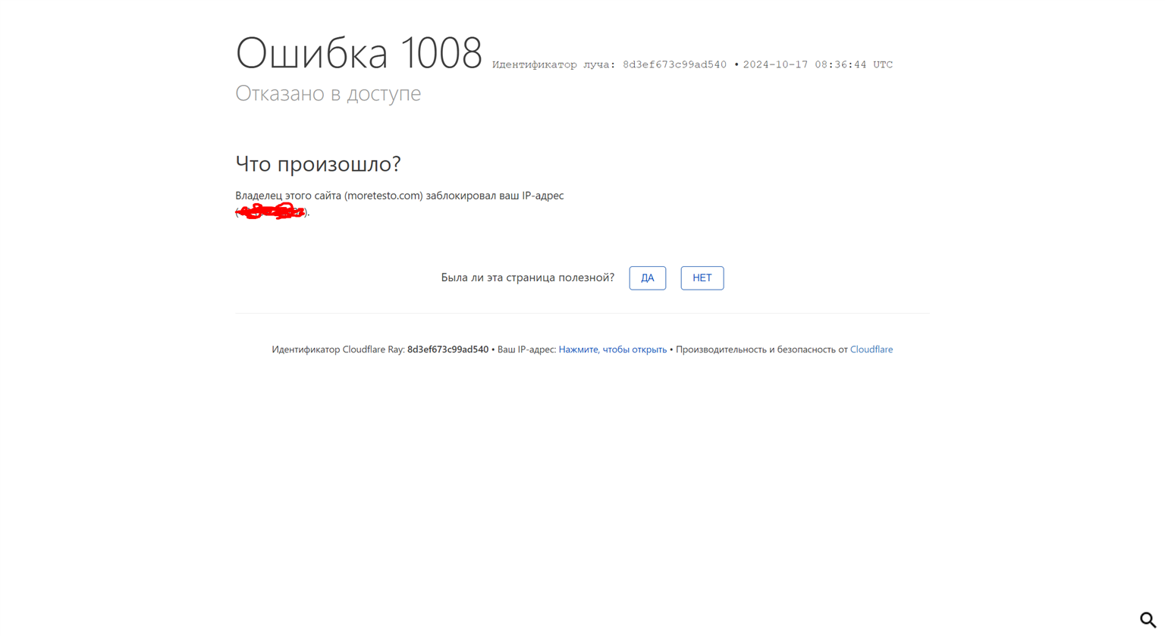Click the moretesto.com domain text

[x=384, y=196]
